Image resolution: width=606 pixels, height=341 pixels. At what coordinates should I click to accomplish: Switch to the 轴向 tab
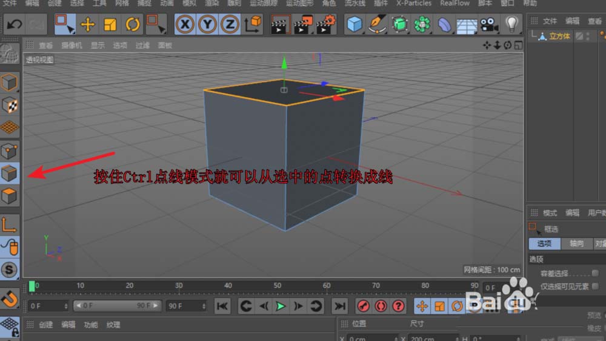click(576, 243)
